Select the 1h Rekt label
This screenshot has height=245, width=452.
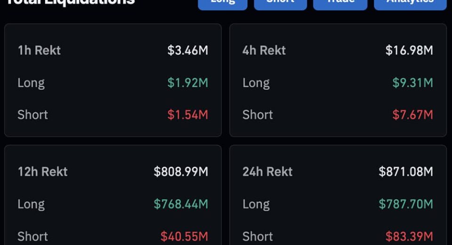(39, 50)
